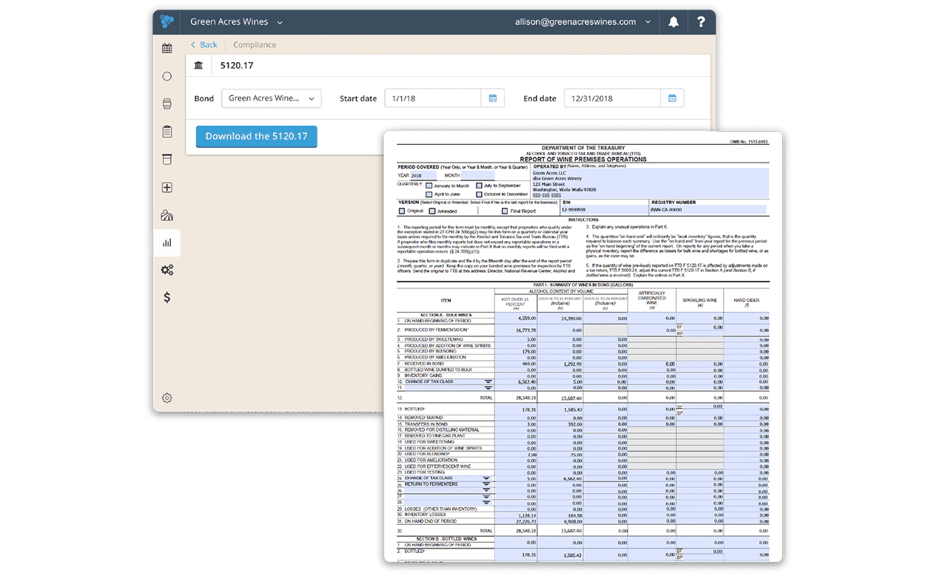Image resolution: width=928 pixels, height=584 pixels.
Task: Open the row 26 item dropdown arrow
Action: tap(486, 491)
